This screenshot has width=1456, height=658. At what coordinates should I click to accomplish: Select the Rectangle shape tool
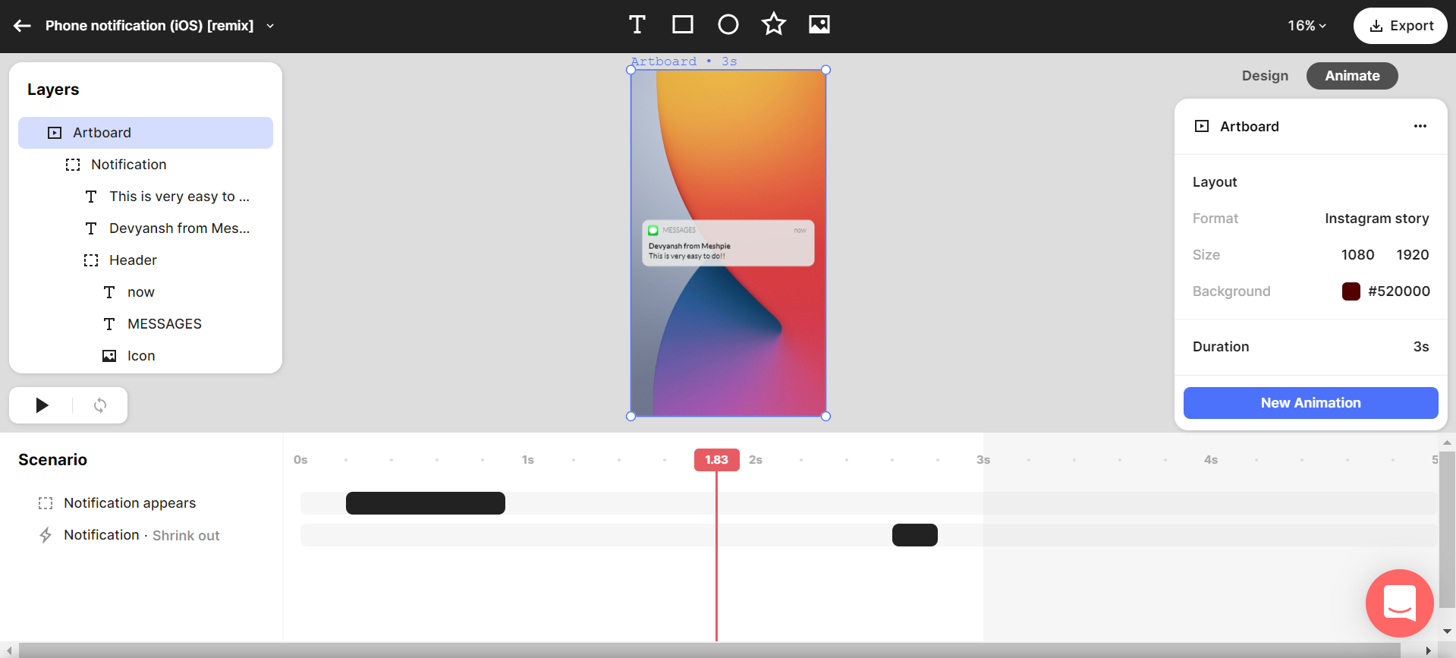click(x=683, y=25)
